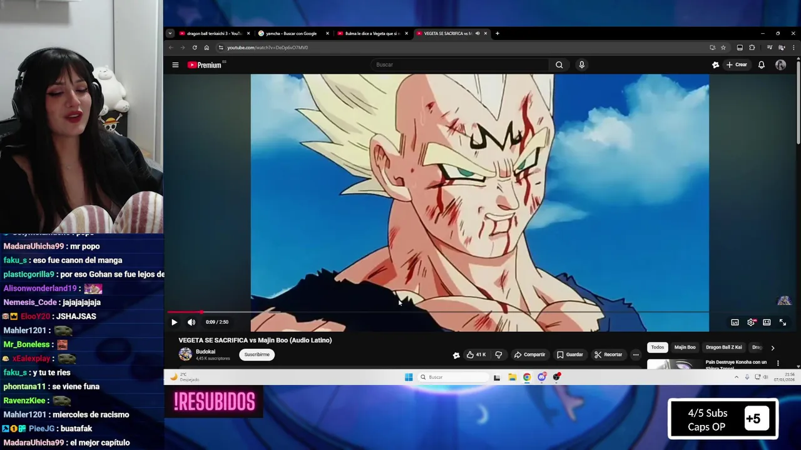Open Pain Destruye Konoha video options
Screen dimensions: 801x450
pos(778,363)
